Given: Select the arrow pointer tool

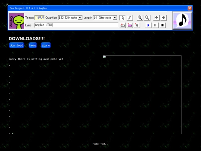Looking at the screenshot, I should pos(122,18).
